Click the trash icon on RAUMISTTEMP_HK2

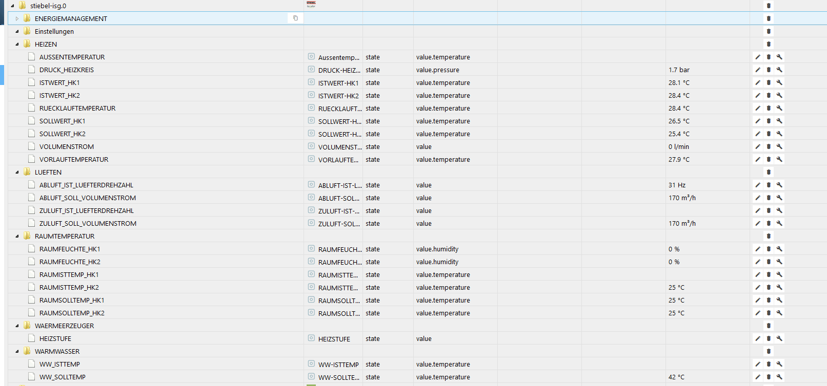coord(769,287)
